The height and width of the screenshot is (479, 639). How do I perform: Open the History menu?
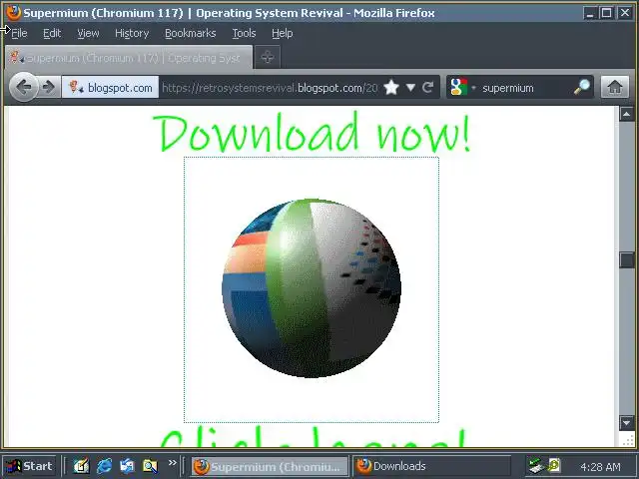pyautogui.click(x=132, y=33)
